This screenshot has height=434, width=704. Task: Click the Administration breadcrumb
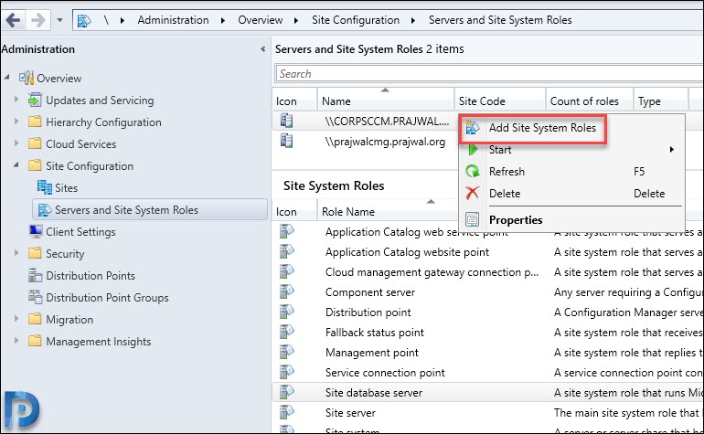click(173, 20)
